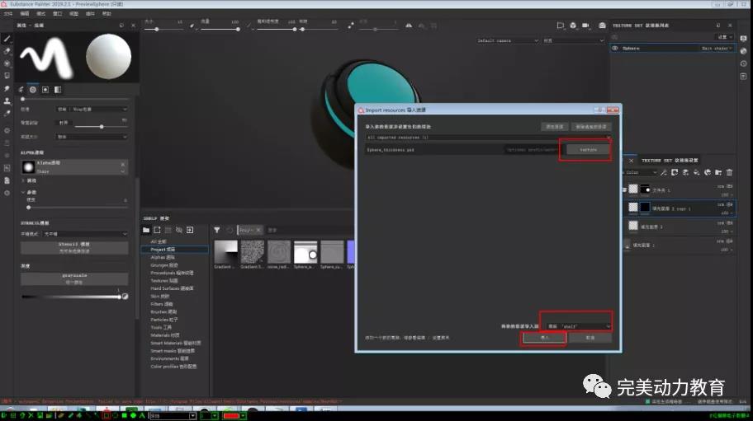
Task: Click the Import button in the dialog
Action: [x=544, y=338]
